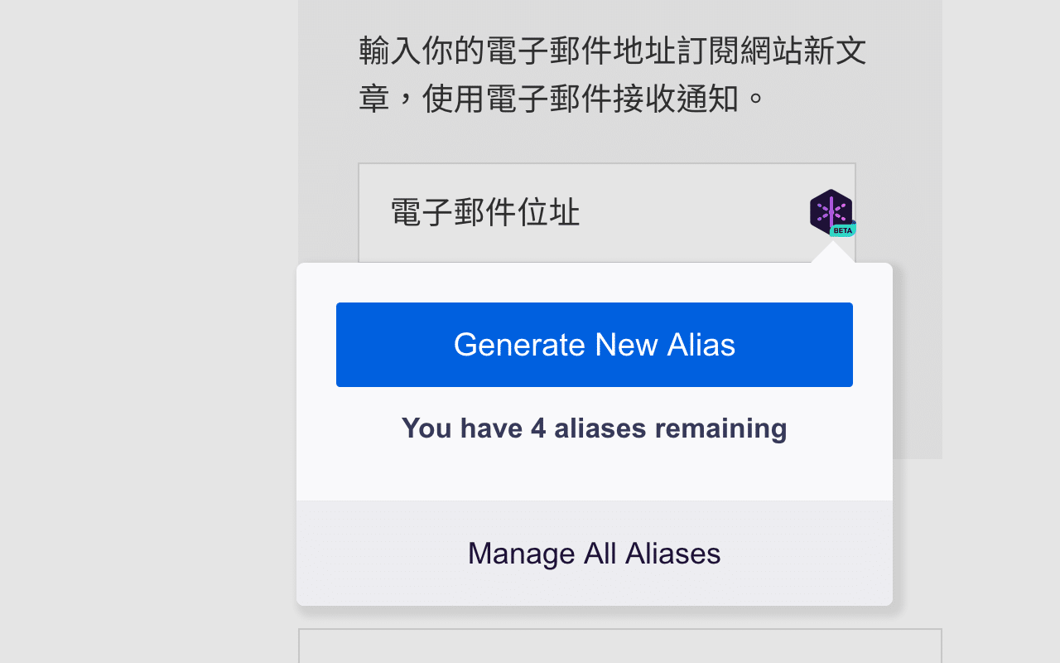Select the subscription description text
This screenshot has height=663, width=1060.
click(613, 73)
